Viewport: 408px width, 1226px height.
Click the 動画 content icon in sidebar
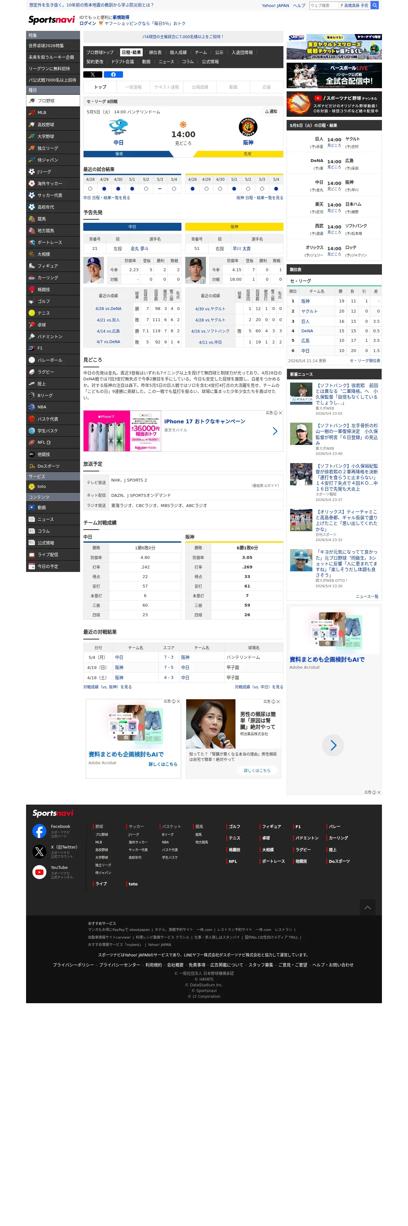(32, 508)
